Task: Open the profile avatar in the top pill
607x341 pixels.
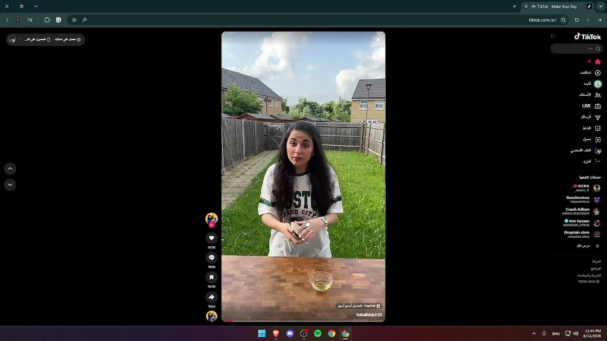Action: click(x=12, y=39)
